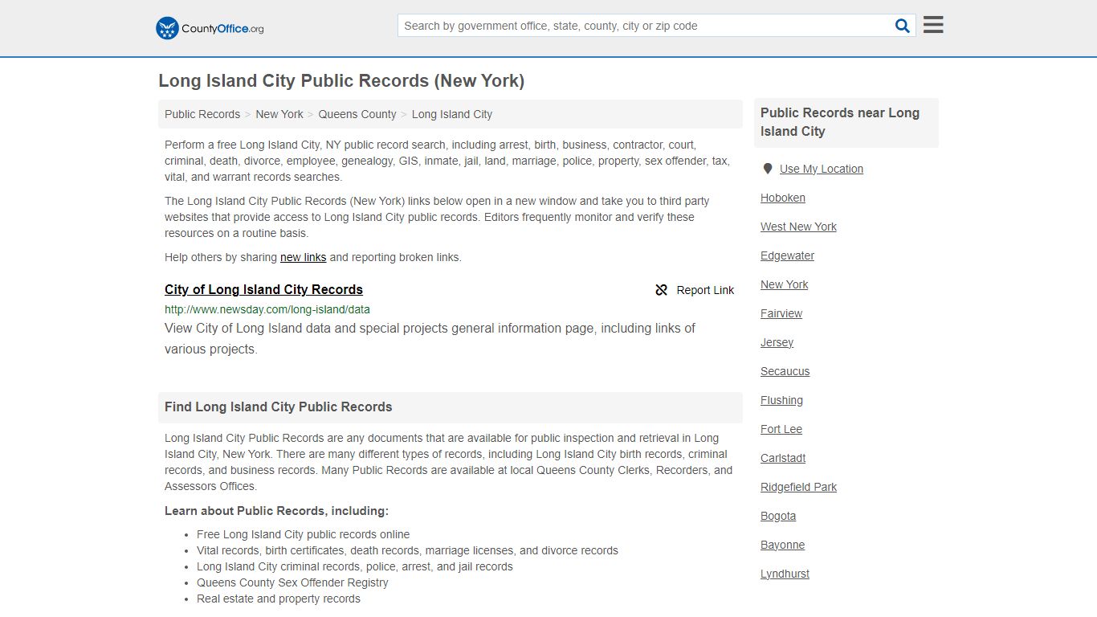Open Public Records breadcrumb
1097x617 pixels.
tap(202, 114)
